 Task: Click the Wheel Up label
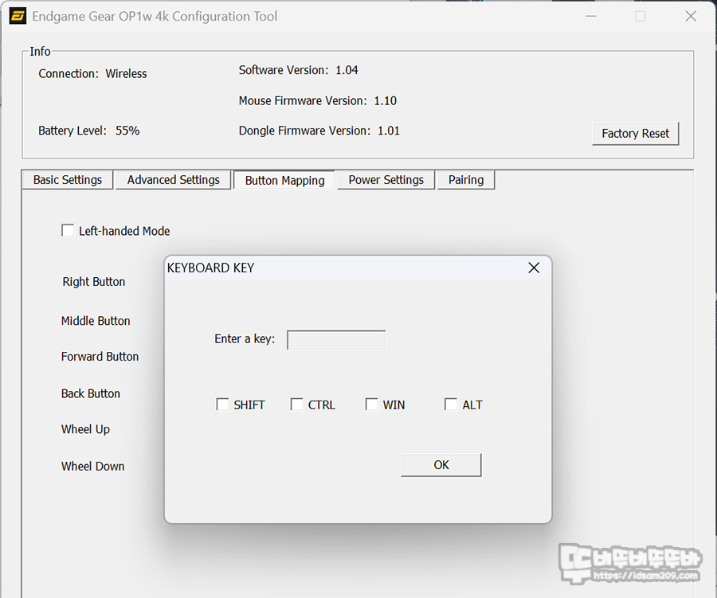tap(85, 429)
